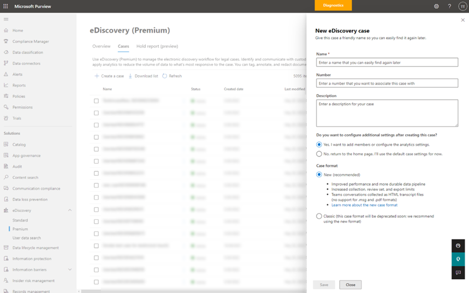Click the Data connectors icon

point(6,63)
